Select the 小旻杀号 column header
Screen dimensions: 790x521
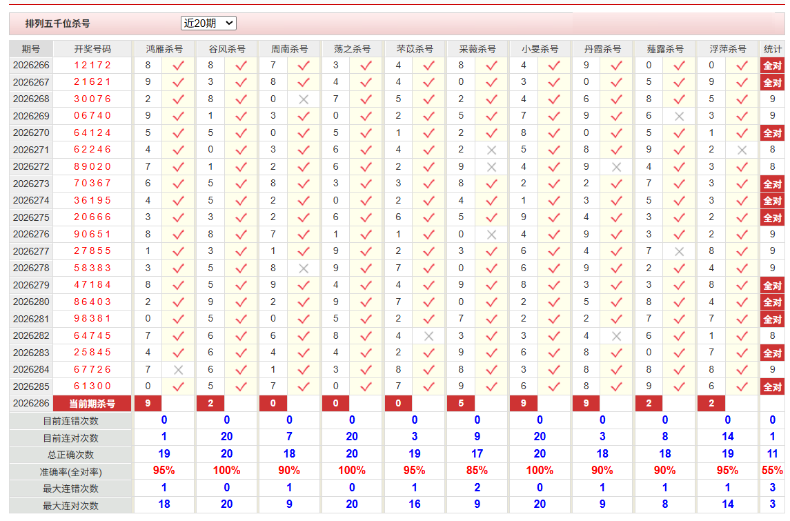coord(540,49)
